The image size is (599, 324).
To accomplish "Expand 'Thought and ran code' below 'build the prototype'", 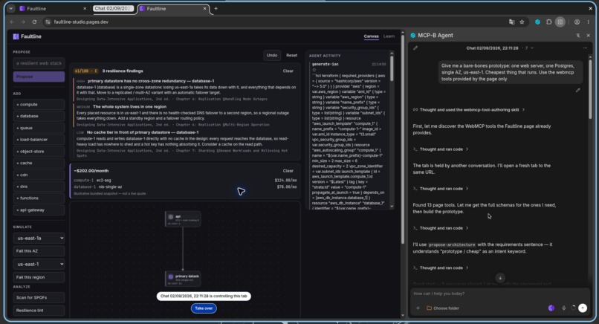I will [x=441, y=227].
